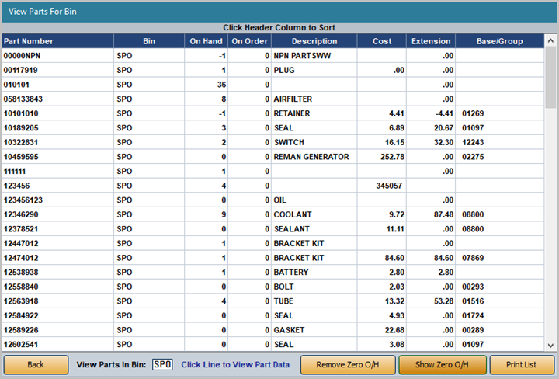Viewport: 559px width, 379px height.
Task: Click the Back button
Action: pos(36,364)
